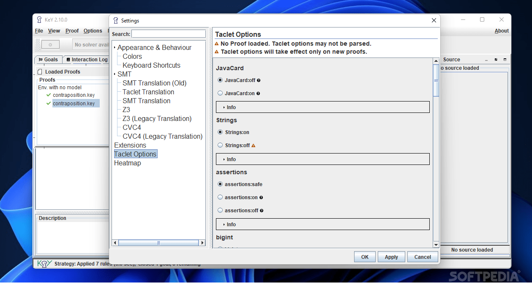This screenshot has height=288, width=532.
Task: Select Colors in the settings tree
Action: point(132,57)
